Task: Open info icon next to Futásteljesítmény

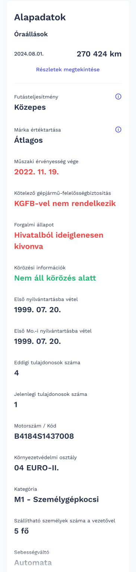Action: point(118,96)
